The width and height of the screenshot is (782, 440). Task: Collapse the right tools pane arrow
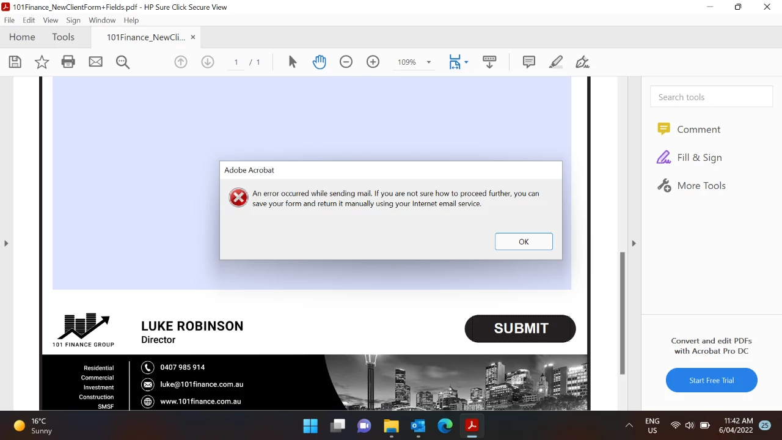pos(634,243)
